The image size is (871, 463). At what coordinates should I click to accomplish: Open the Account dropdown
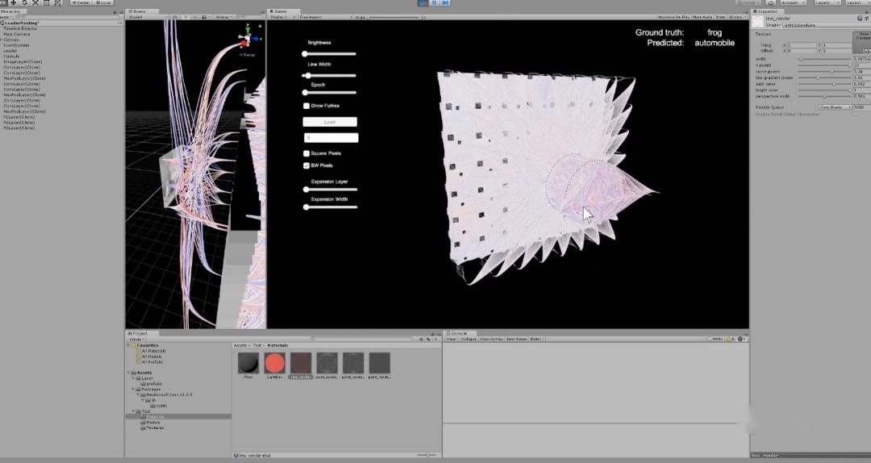(x=792, y=2)
